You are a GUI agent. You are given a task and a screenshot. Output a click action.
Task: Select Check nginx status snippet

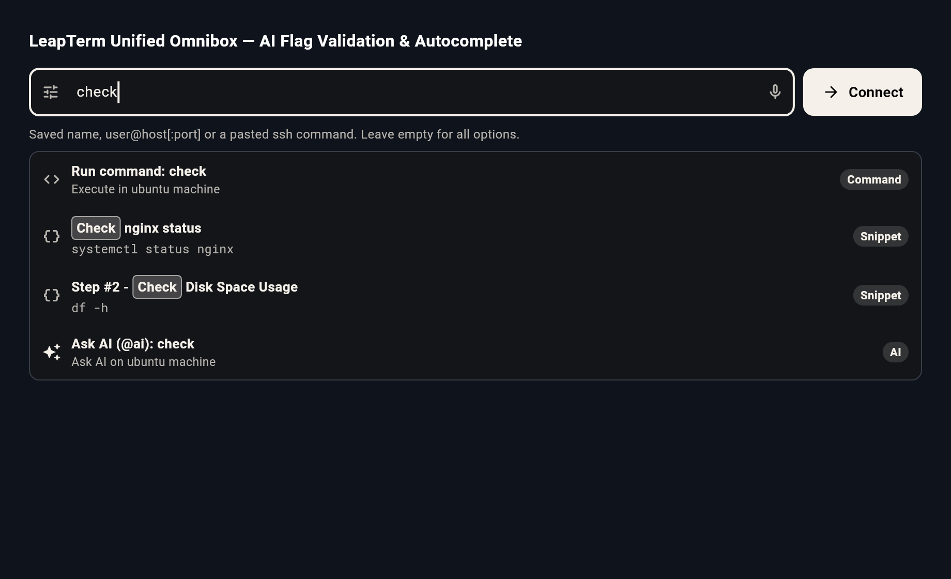pos(476,236)
